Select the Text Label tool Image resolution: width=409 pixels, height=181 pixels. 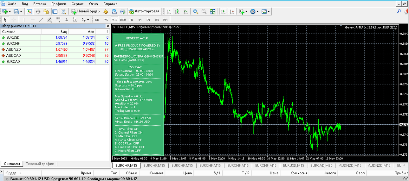[x=75, y=20]
